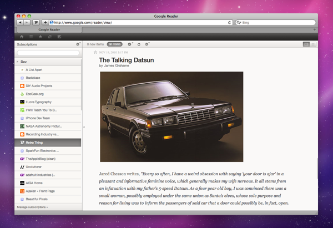Click the TheAppleBlog (clean) Yahoo icon
Image resolution: width=333 pixels, height=228 pixels.
(x=22, y=159)
